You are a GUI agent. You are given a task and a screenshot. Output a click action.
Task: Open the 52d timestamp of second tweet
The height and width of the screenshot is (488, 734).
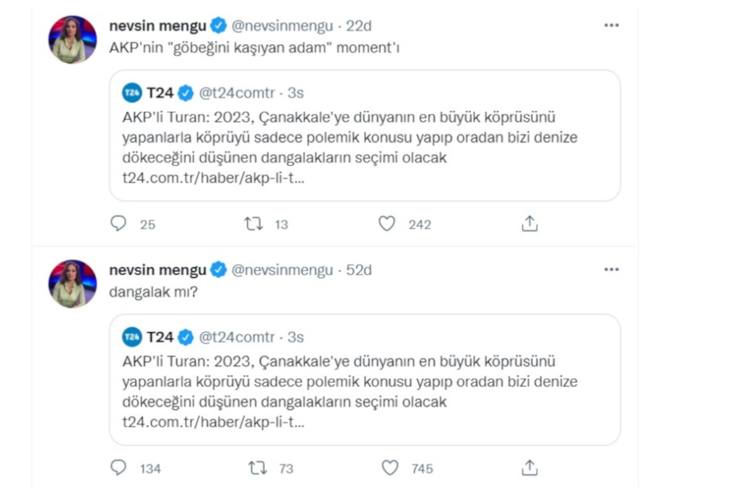[359, 270]
